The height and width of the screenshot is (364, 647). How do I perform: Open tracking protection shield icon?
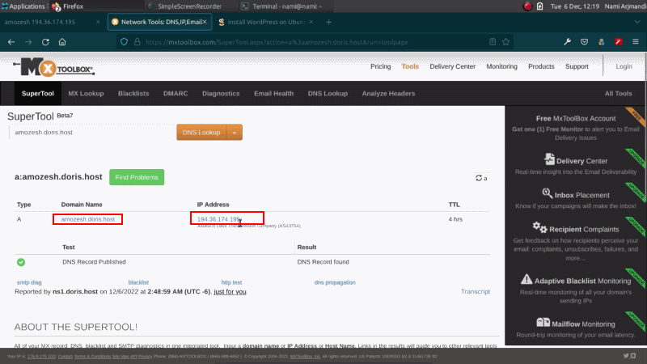coord(124,42)
